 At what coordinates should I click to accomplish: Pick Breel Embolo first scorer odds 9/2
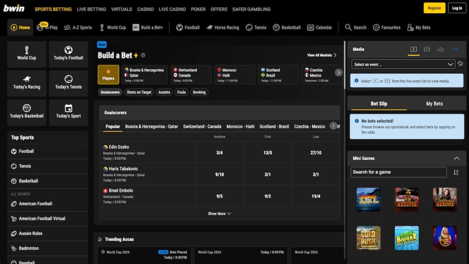point(267,196)
